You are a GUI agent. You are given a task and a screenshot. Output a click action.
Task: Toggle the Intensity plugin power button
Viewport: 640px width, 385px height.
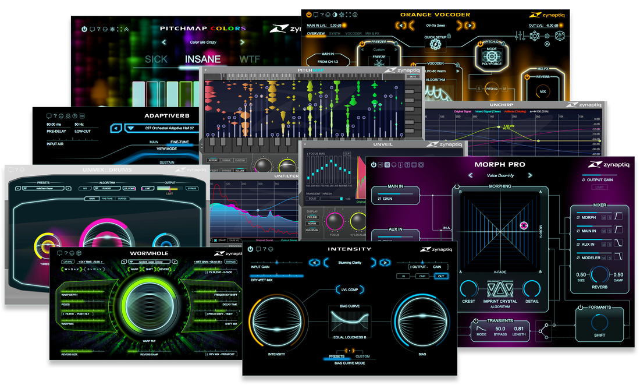[x=250, y=249]
